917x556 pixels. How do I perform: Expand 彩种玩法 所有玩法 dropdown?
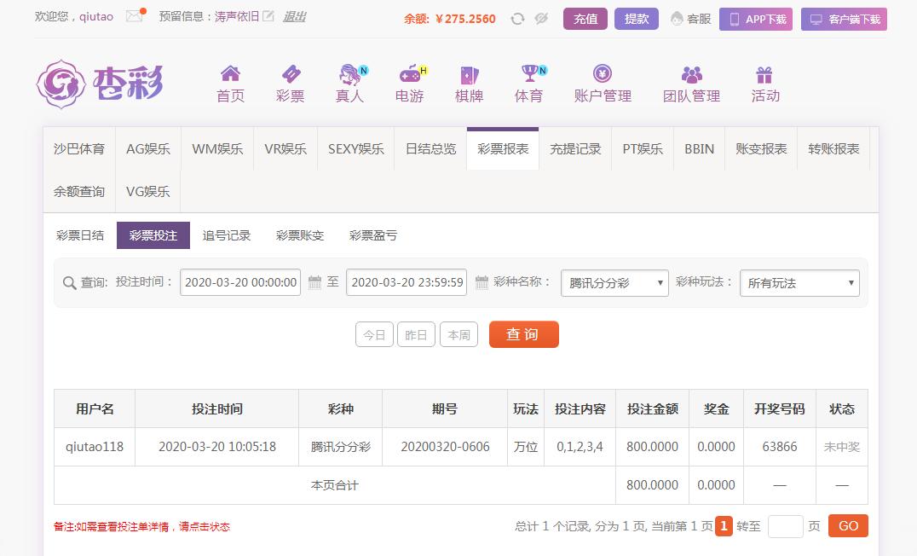click(x=799, y=282)
